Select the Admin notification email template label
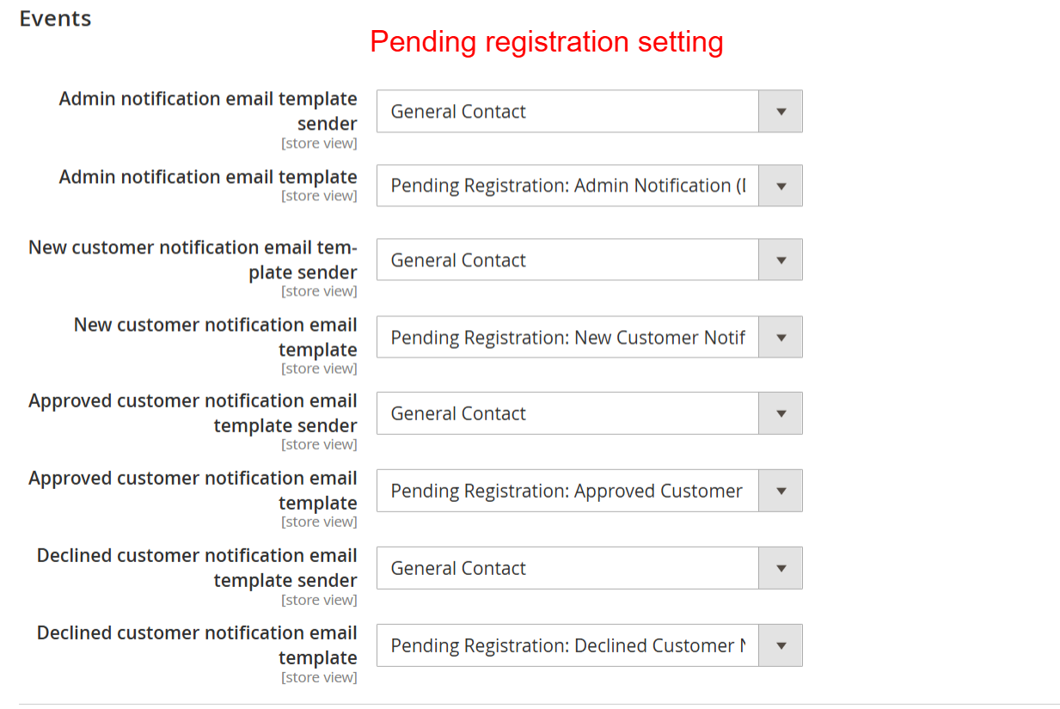The image size is (1060, 709). [208, 177]
